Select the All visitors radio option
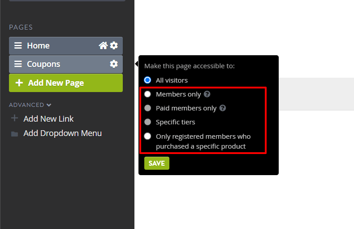This screenshot has height=229, width=354. point(147,80)
